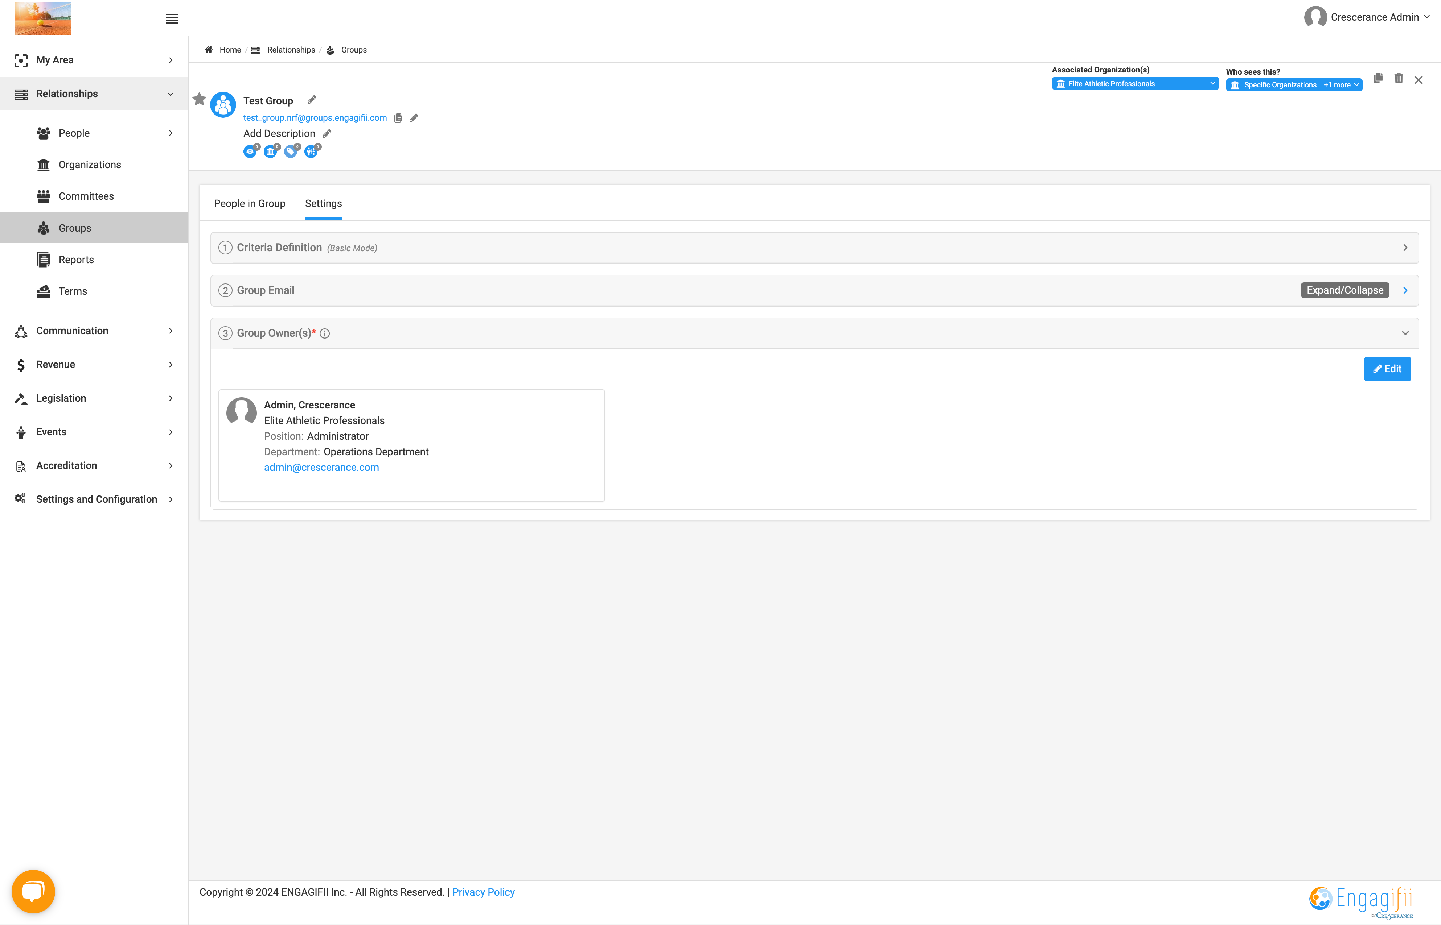This screenshot has height=925, width=1441.
Task: Click the Edit group owners button
Action: click(x=1388, y=369)
